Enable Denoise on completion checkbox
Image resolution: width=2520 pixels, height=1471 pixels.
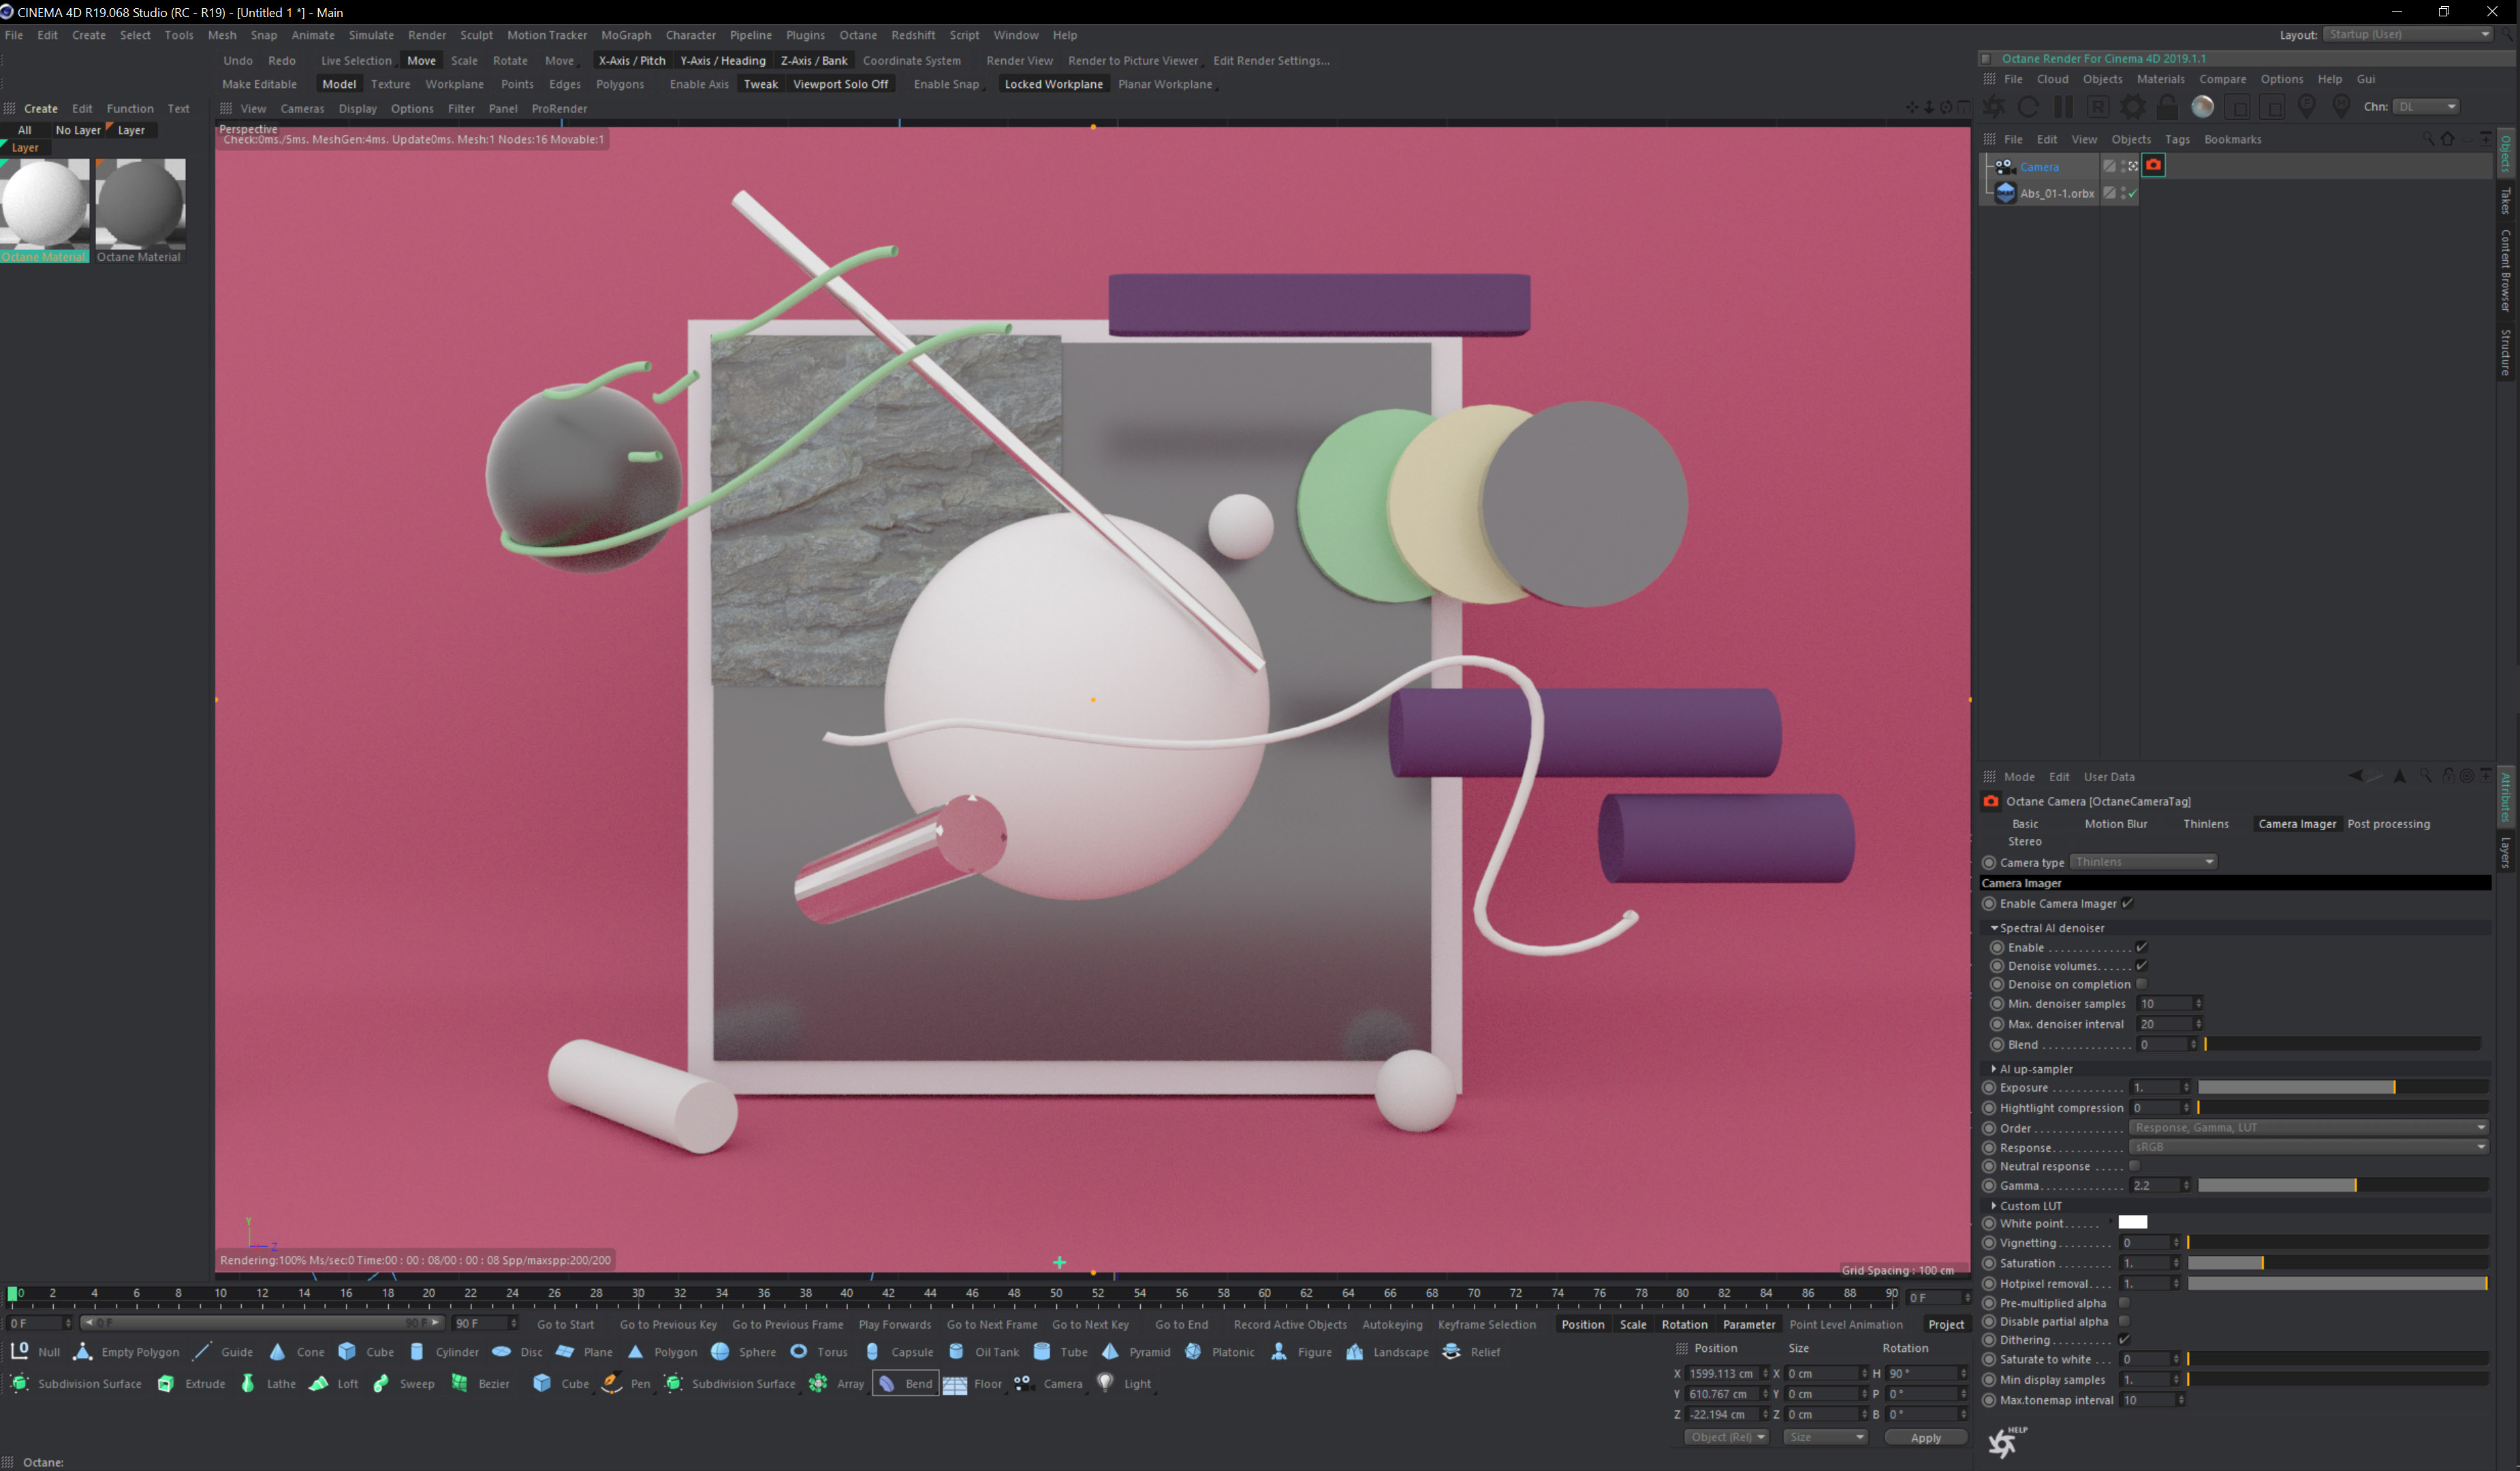(2141, 985)
